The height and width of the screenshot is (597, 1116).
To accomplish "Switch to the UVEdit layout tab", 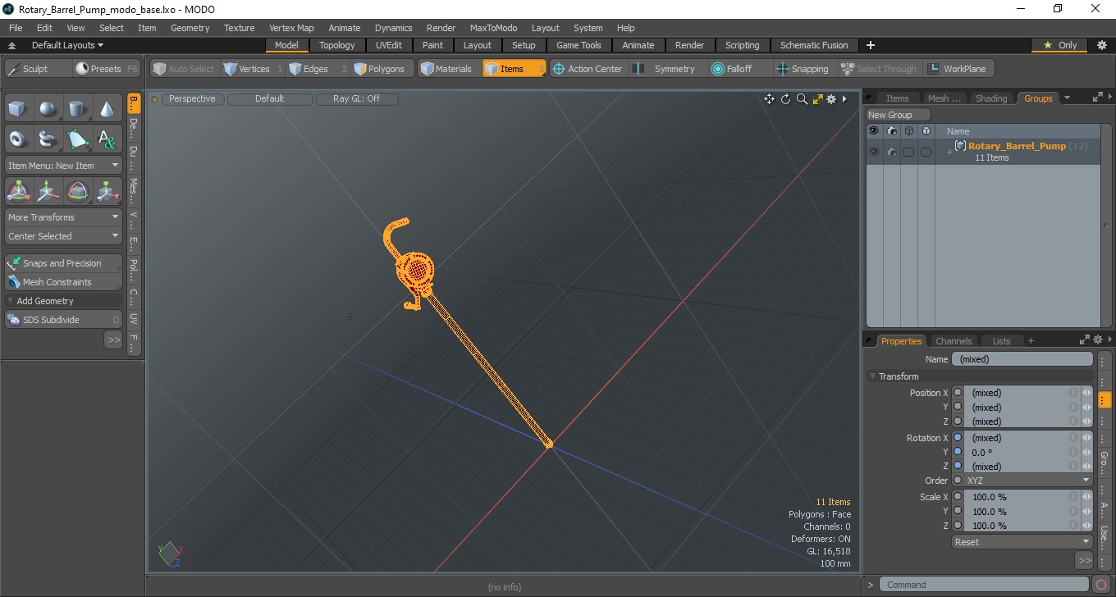I will [x=389, y=45].
